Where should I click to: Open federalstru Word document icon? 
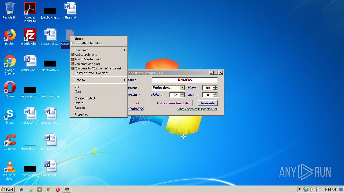50,142
